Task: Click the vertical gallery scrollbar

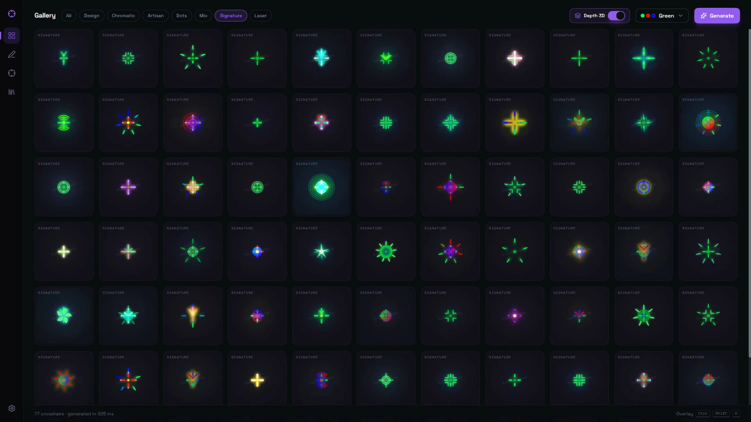Action: click(749, 193)
